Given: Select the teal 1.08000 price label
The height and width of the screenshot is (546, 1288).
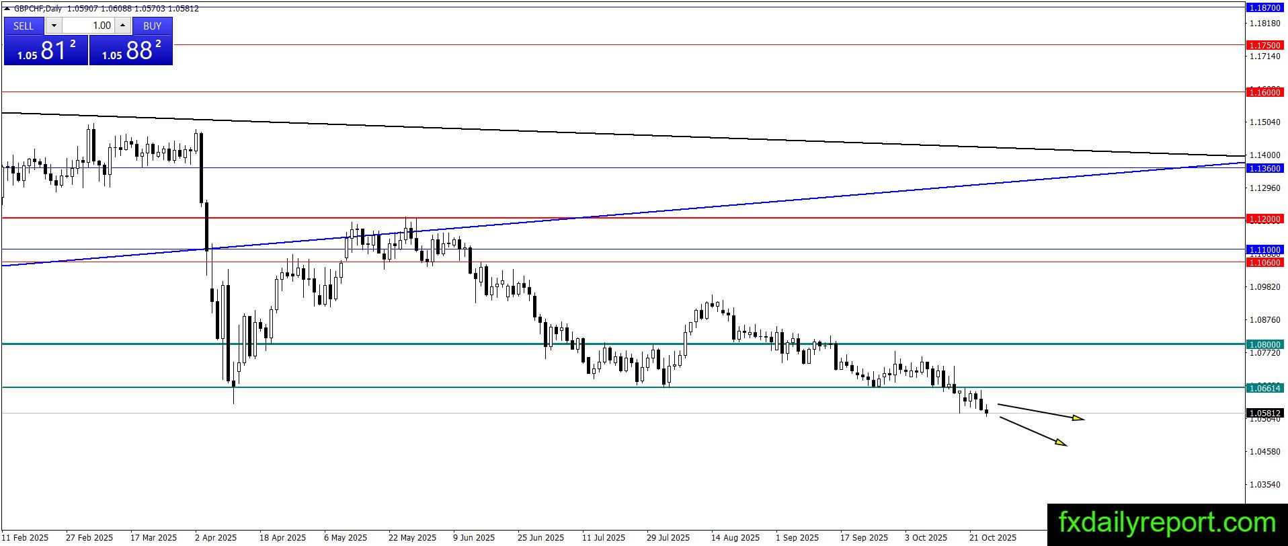Looking at the screenshot, I should pyautogui.click(x=1264, y=344).
